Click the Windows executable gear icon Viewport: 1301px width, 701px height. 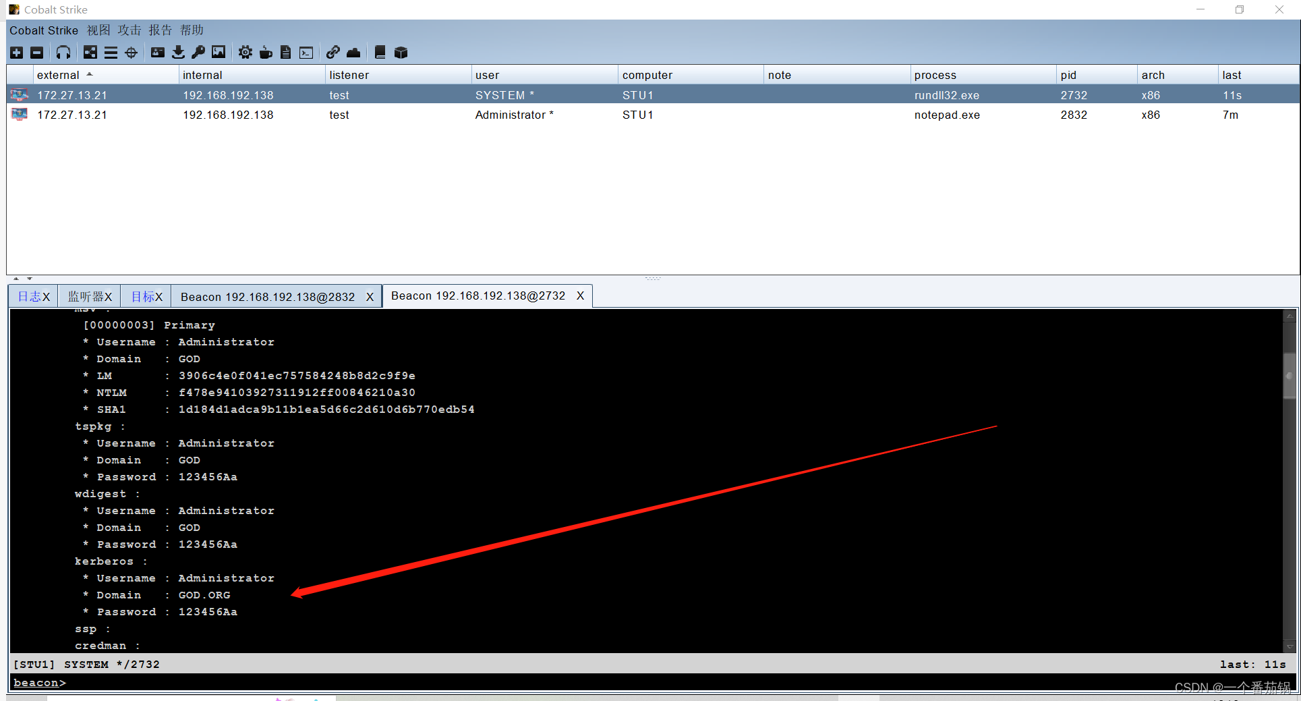pyautogui.click(x=245, y=53)
